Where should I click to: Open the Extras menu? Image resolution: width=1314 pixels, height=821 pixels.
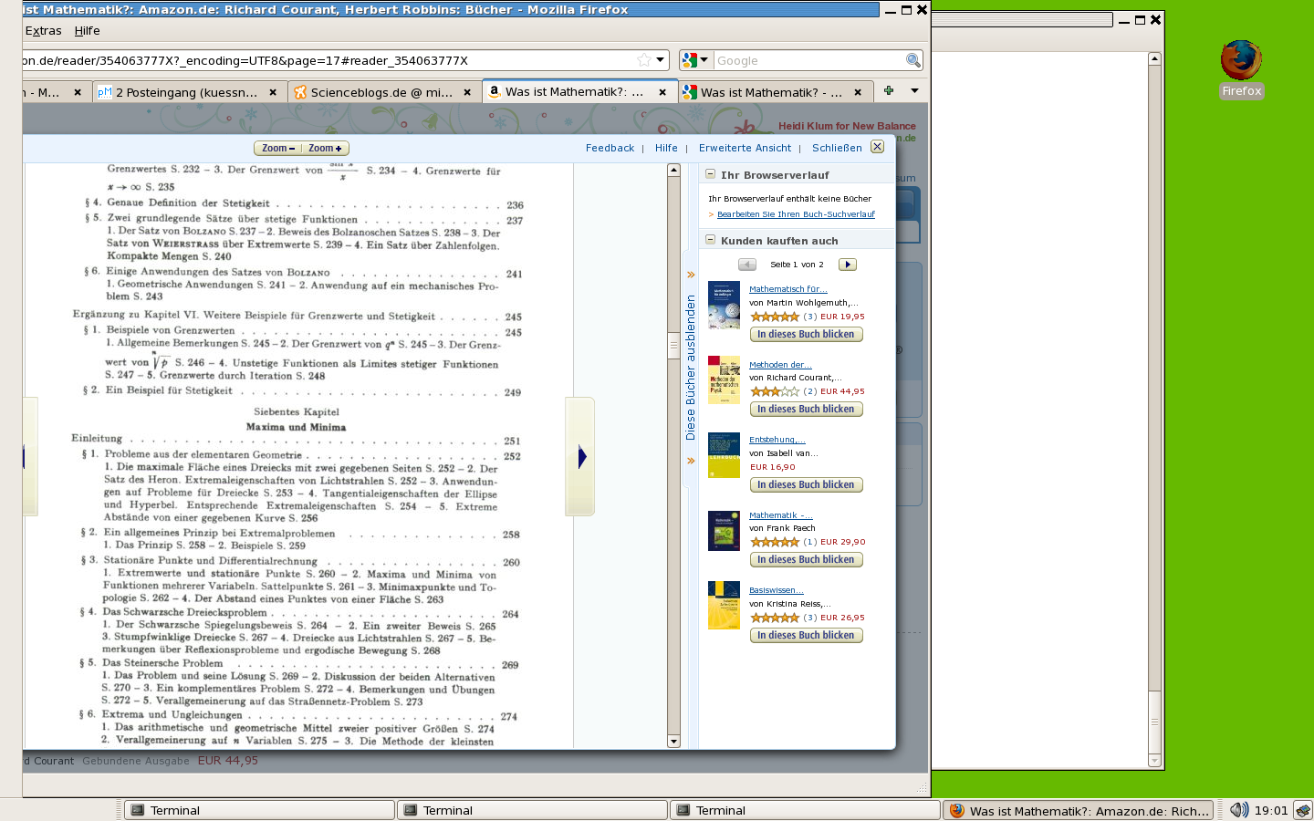43,30
